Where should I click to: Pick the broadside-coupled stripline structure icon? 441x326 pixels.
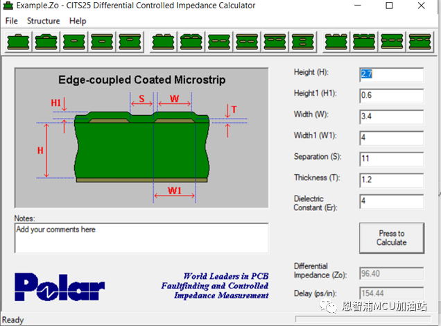click(x=302, y=42)
